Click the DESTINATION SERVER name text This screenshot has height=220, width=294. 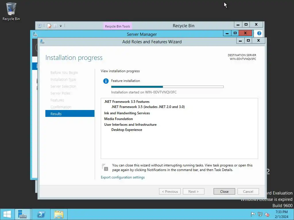[x=243, y=59]
